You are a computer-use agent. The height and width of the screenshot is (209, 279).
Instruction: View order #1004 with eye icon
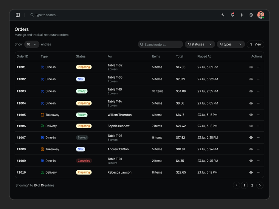[251, 103]
